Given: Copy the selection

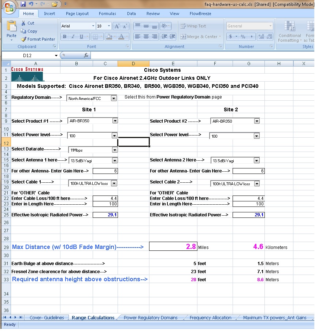Looking at the screenshot, I should tap(29, 31).
